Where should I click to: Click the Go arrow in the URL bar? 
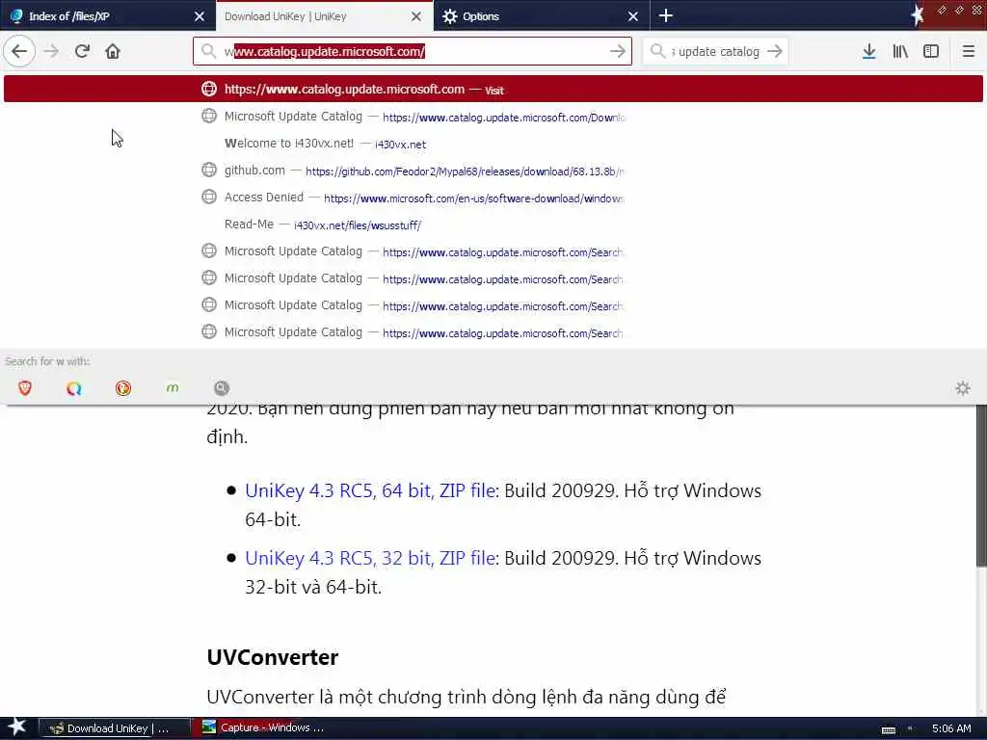[x=618, y=51]
